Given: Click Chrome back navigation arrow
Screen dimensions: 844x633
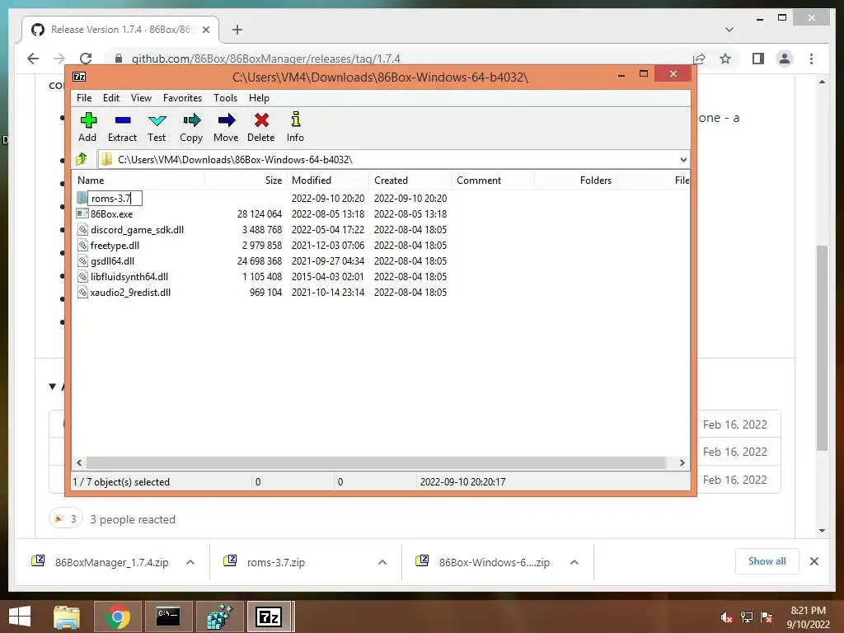Looking at the screenshot, I should [x=33, y=59].
